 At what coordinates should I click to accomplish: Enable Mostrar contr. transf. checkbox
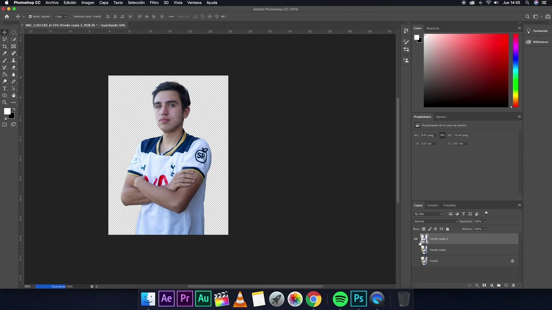click(x=72, y=16)
